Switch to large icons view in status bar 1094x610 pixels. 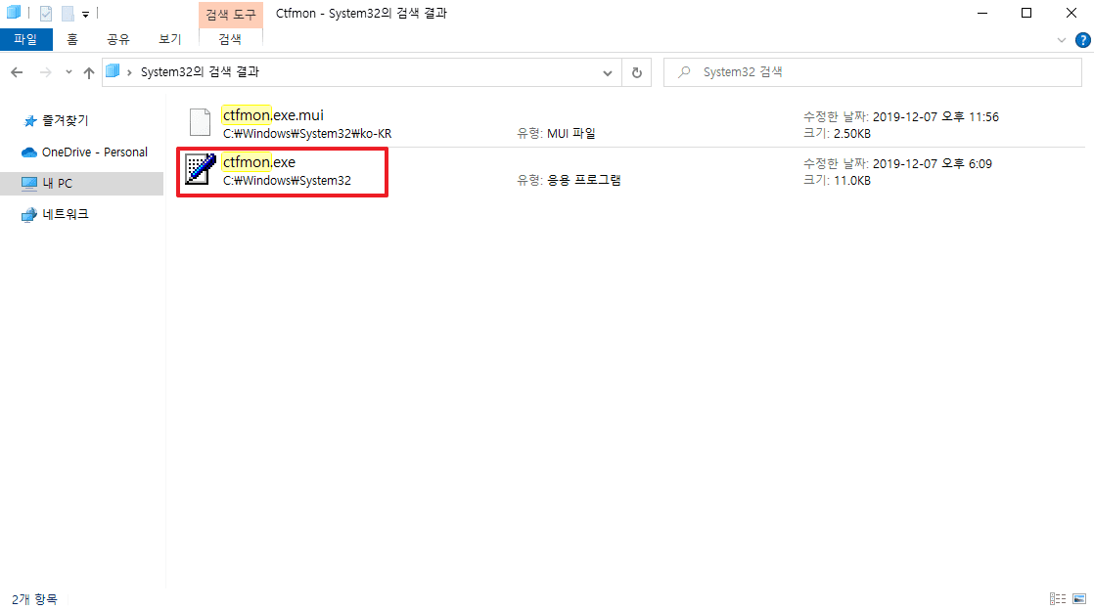click(x=1078, y=599)
